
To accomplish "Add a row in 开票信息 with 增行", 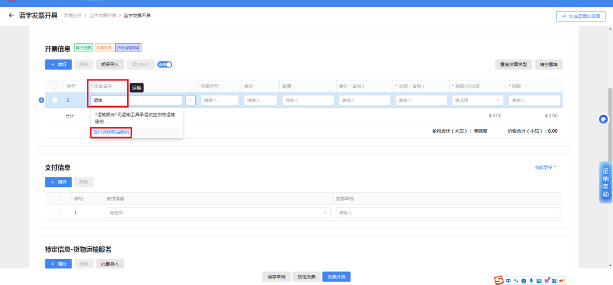I will pos(58,65).
